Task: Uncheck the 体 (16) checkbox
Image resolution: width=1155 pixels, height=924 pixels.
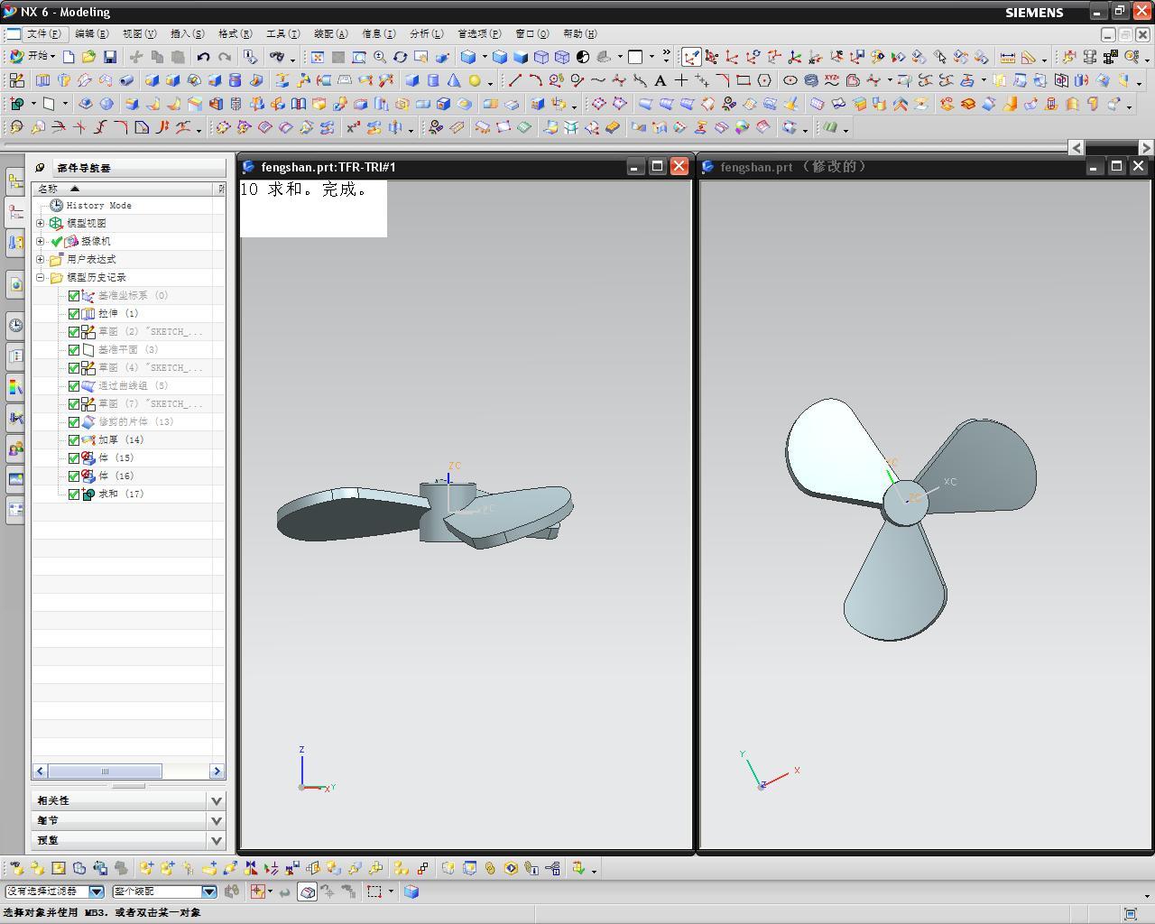Action: (x=74, y=476)
